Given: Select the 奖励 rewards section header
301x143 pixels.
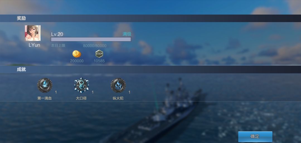Looking at the screenshot, I should [21, 18].
